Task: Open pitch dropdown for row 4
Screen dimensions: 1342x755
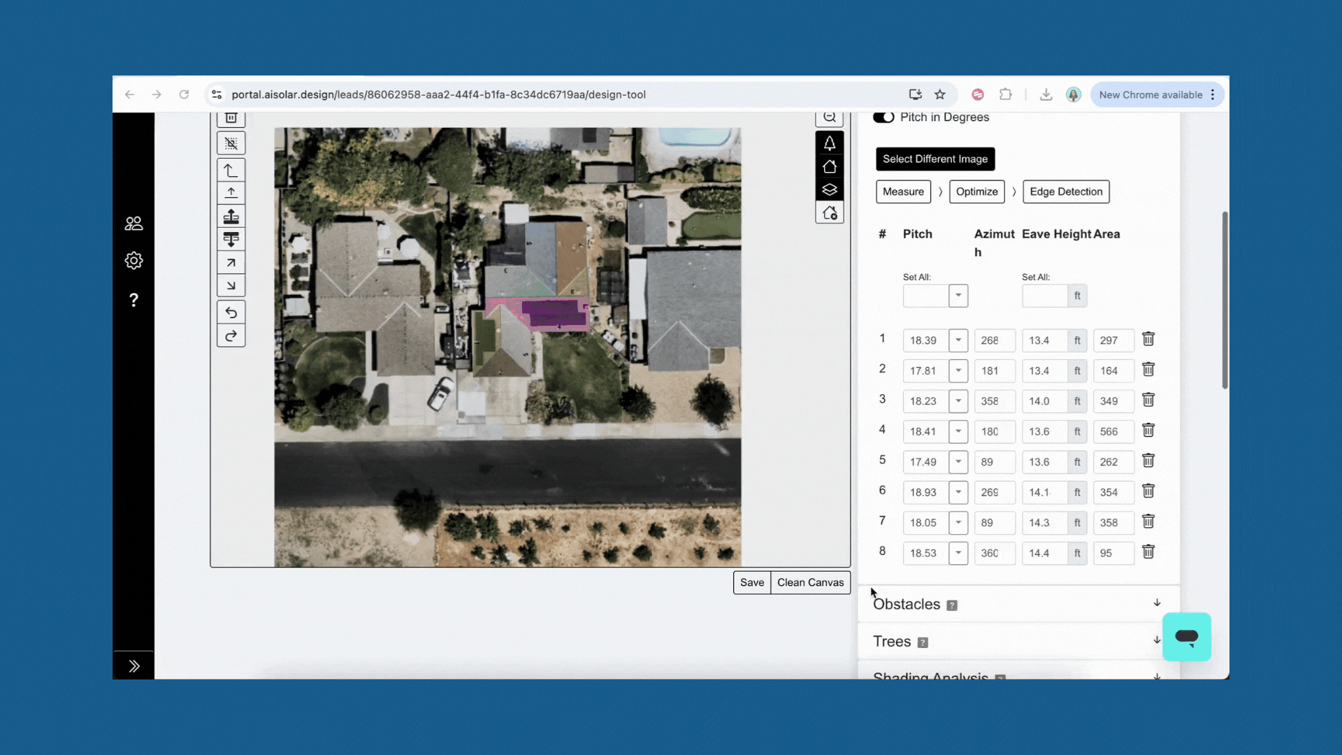Action: [958, 431]
